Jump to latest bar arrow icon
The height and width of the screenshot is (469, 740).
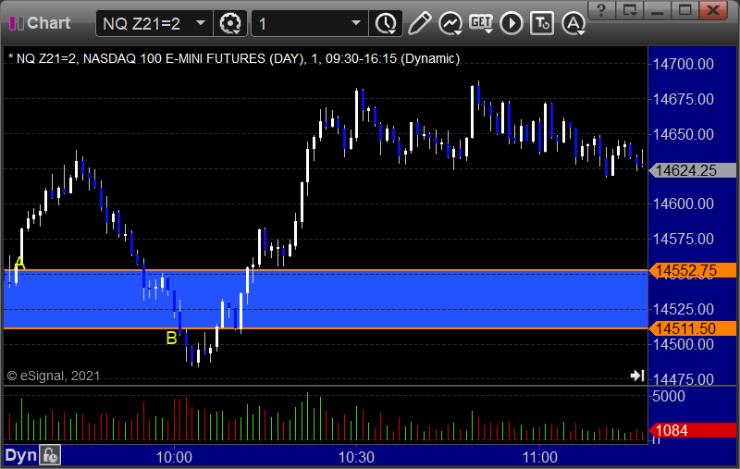tap(637, 376)
